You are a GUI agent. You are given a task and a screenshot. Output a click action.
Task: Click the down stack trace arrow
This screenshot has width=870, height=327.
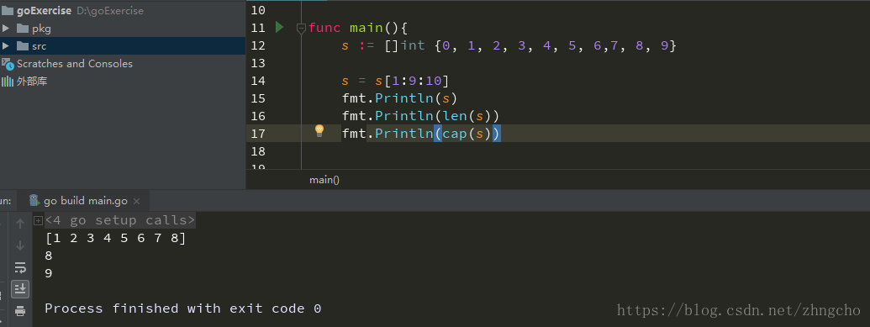(20, 245)
